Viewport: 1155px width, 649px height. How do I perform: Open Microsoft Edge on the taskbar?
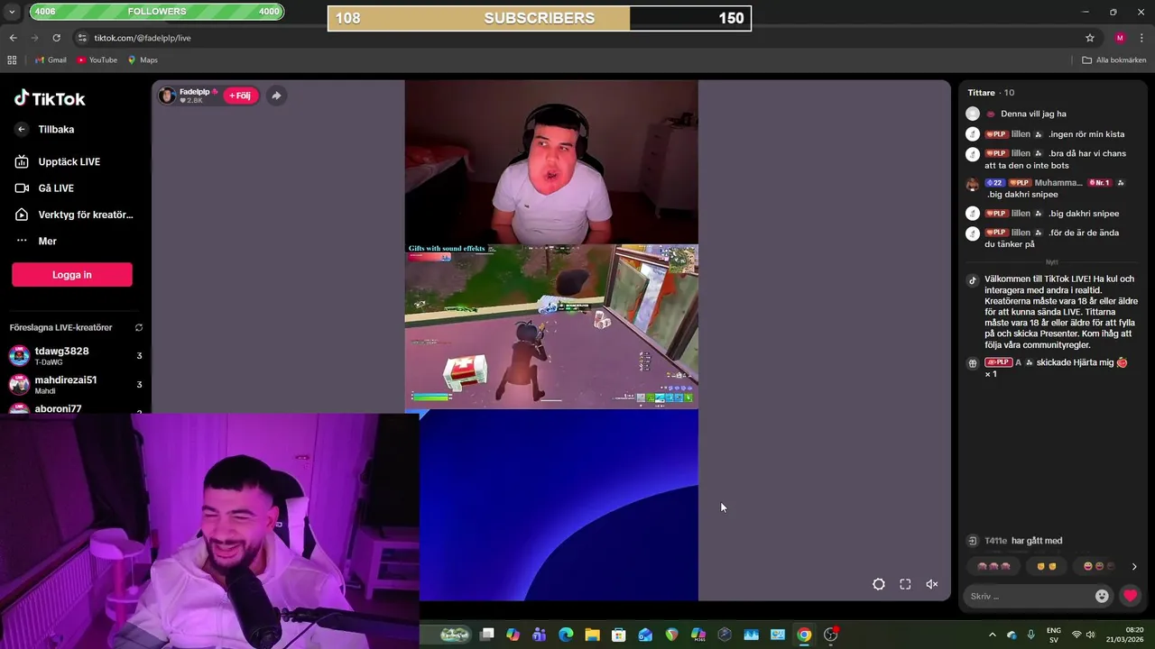point(566,635)
